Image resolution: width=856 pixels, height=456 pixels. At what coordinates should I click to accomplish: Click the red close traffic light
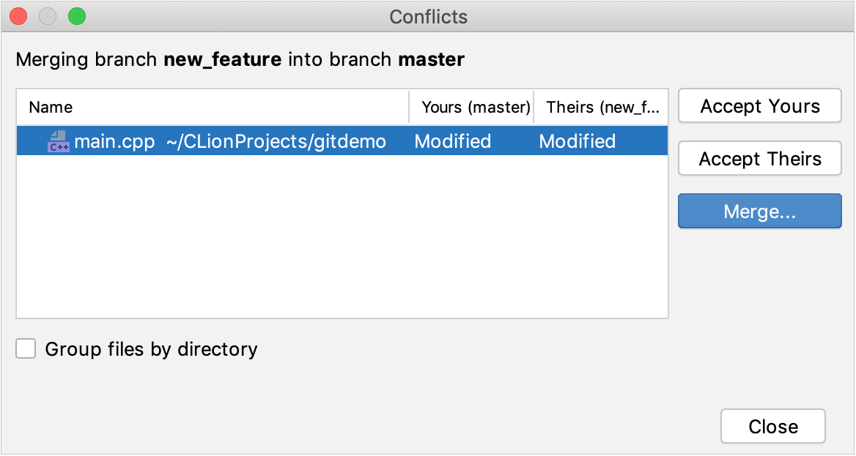coord(18,16)
